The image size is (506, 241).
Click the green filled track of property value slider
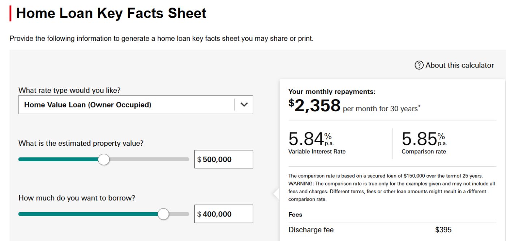tap(58, 159)
